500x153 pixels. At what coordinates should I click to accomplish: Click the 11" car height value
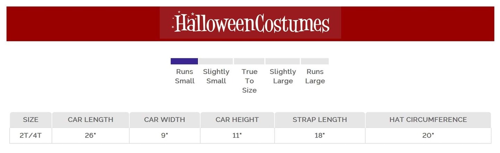(x=237, y=135)
